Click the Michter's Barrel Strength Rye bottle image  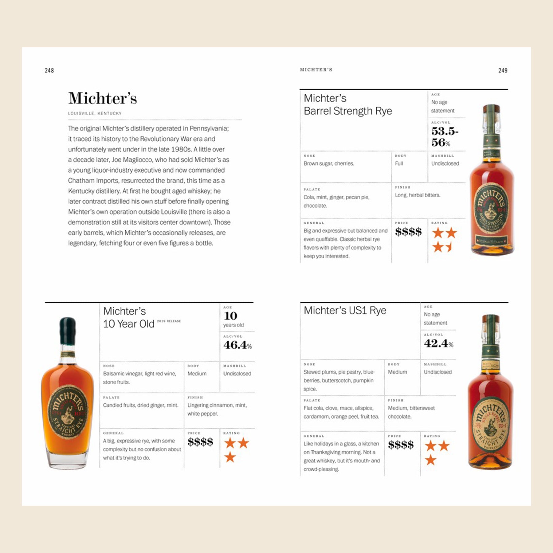click(492, 180)
